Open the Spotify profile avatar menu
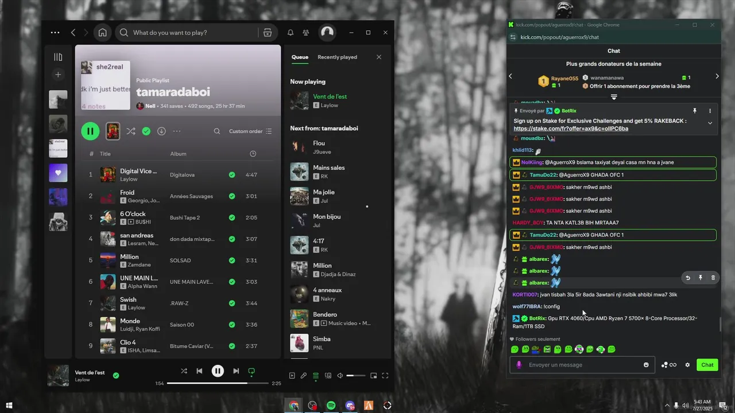735x413 pixels. [327, 33]
